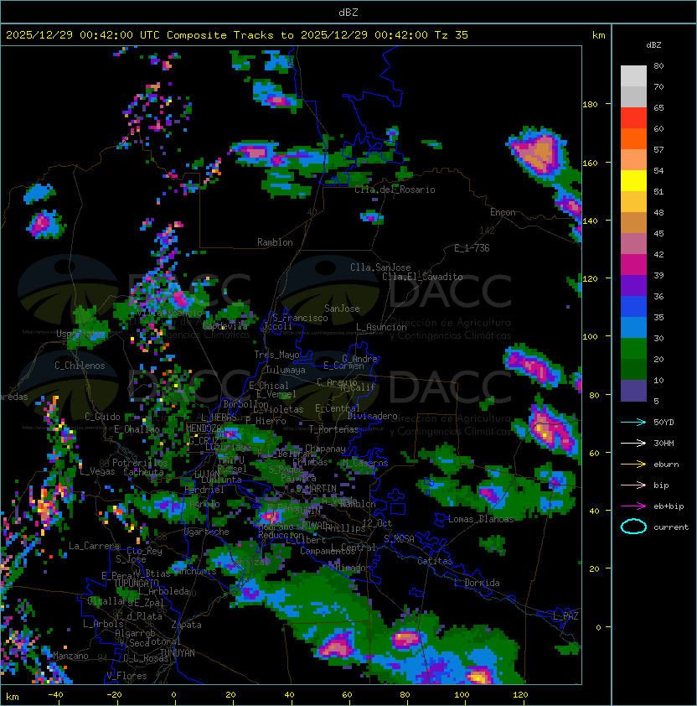This screenshot has height=706, width=697.
Task: Click the Cacheuta map label
Action: (x=143, y=472)
